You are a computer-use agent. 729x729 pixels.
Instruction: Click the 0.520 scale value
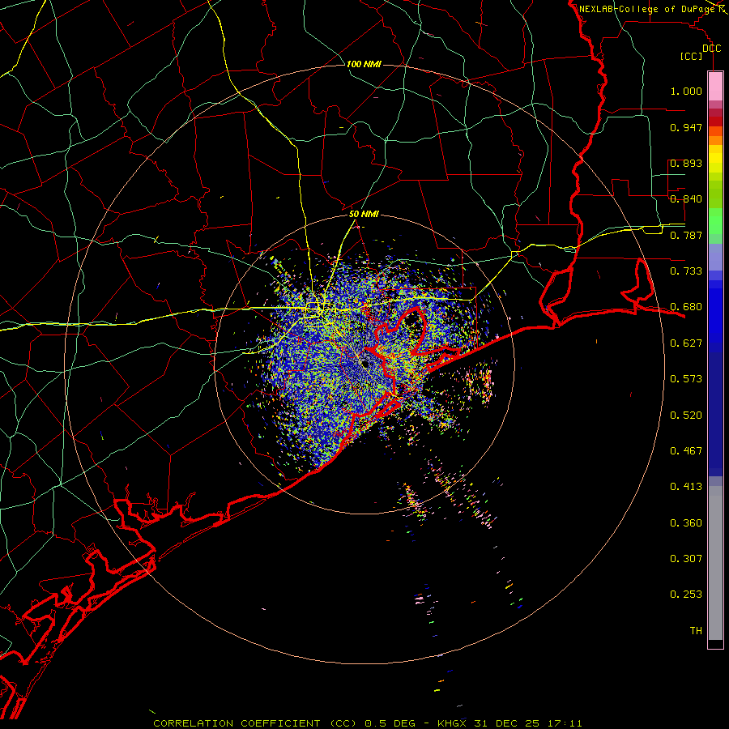pos(686,416)
